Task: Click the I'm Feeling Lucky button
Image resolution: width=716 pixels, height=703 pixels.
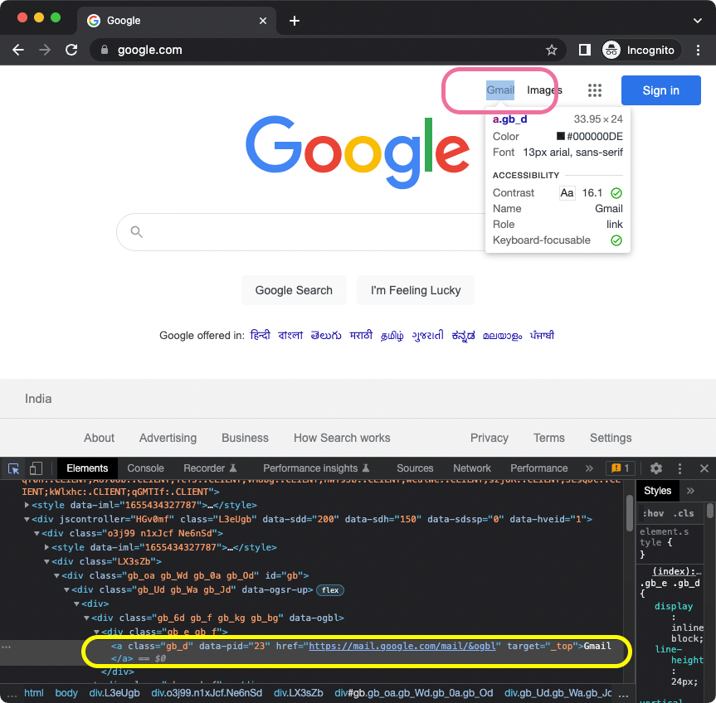Action: pyautogui.click(x=416, y=290)
